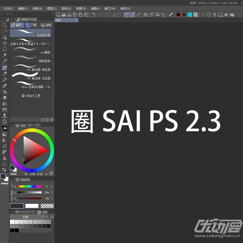Viewport: 243px width, 243px height.
Task: Switch to the 下载 subtool tab
Action: tap(32, 25)
